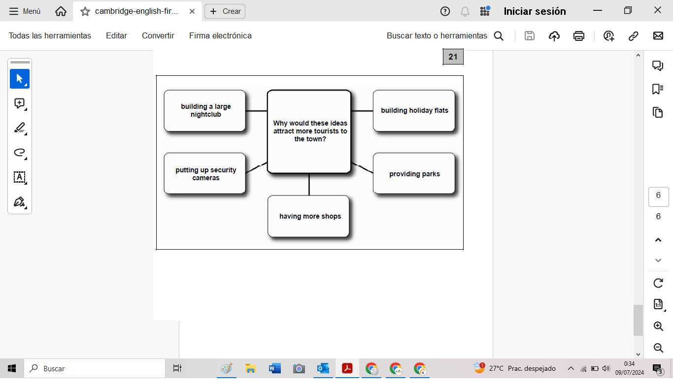
Task: Set page view to actual size 1:1
Action: [x=658, y=304]
